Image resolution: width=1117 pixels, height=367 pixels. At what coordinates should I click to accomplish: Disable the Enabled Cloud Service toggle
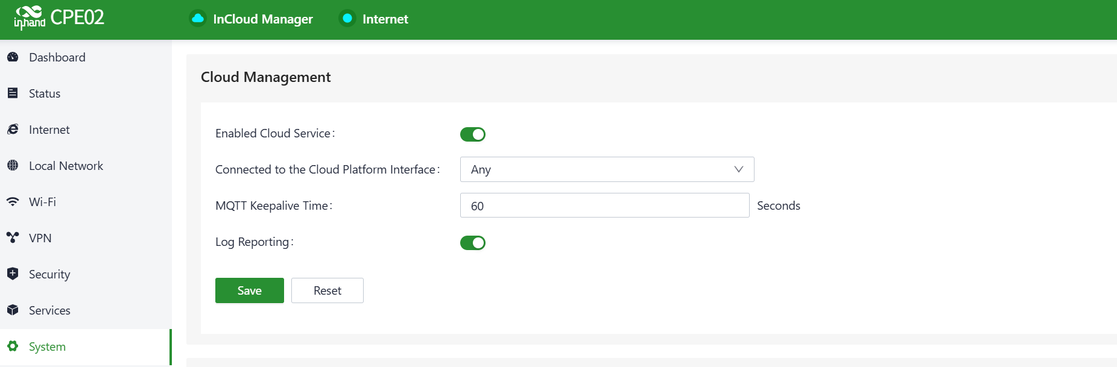click(473, 134)
